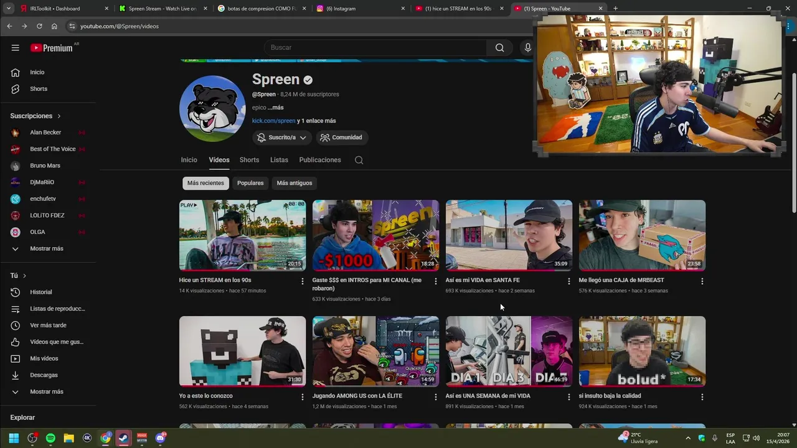Switch to channel Inicio tab

pyautogui.click(x=189, y=160)
